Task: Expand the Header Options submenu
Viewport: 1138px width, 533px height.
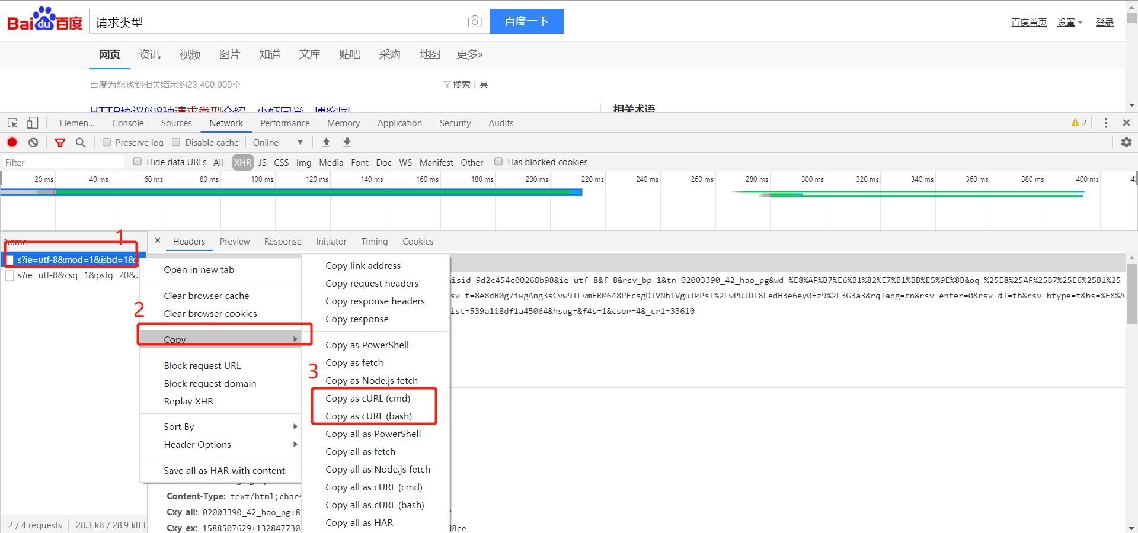Action: [x=197, y=444]
